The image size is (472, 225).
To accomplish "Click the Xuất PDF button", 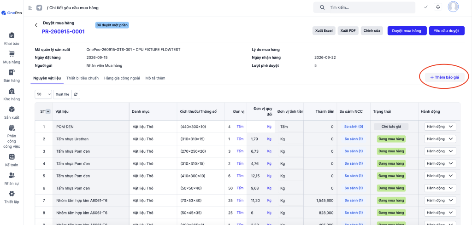I will point(348,31).
